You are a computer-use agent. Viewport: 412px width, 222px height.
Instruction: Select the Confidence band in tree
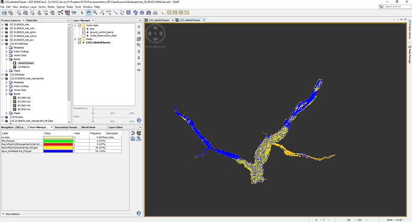pyautogui.click(x=23, y=67)
